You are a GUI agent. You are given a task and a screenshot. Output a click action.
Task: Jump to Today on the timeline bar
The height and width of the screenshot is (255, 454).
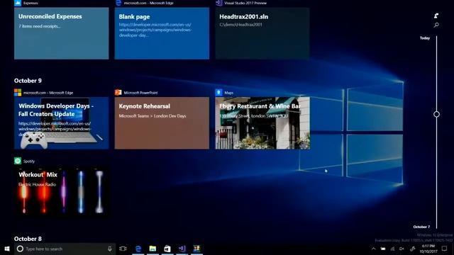(x=425, y=38)
